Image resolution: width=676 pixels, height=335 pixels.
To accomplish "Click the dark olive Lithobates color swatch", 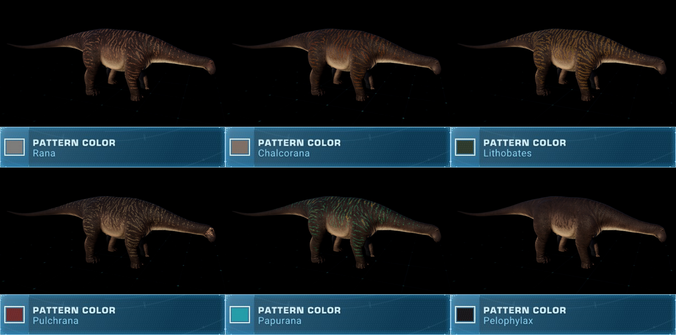I will tap(465, 147).
